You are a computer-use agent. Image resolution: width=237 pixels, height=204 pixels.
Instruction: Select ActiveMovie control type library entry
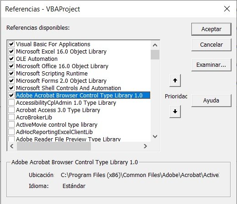(x=57, y=125)
